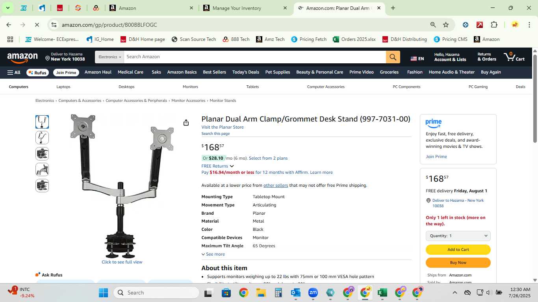Viewport: 538px width, 302px height.
Task: Open the hamburger All menu
Action: 14,72
